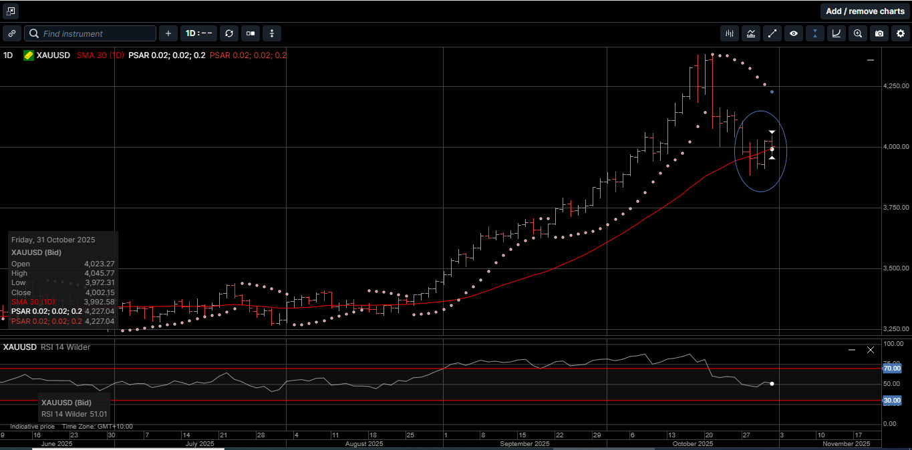Refresh the XAUUSD chart data
This screenshot has width=912, height=450.
[x=229, y=33]
